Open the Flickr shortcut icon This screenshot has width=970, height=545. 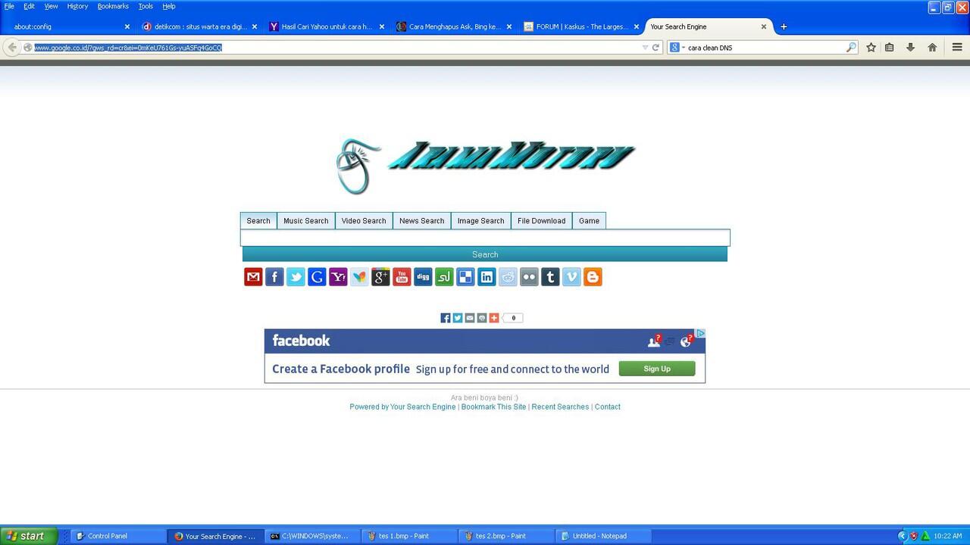pos(529,277)
